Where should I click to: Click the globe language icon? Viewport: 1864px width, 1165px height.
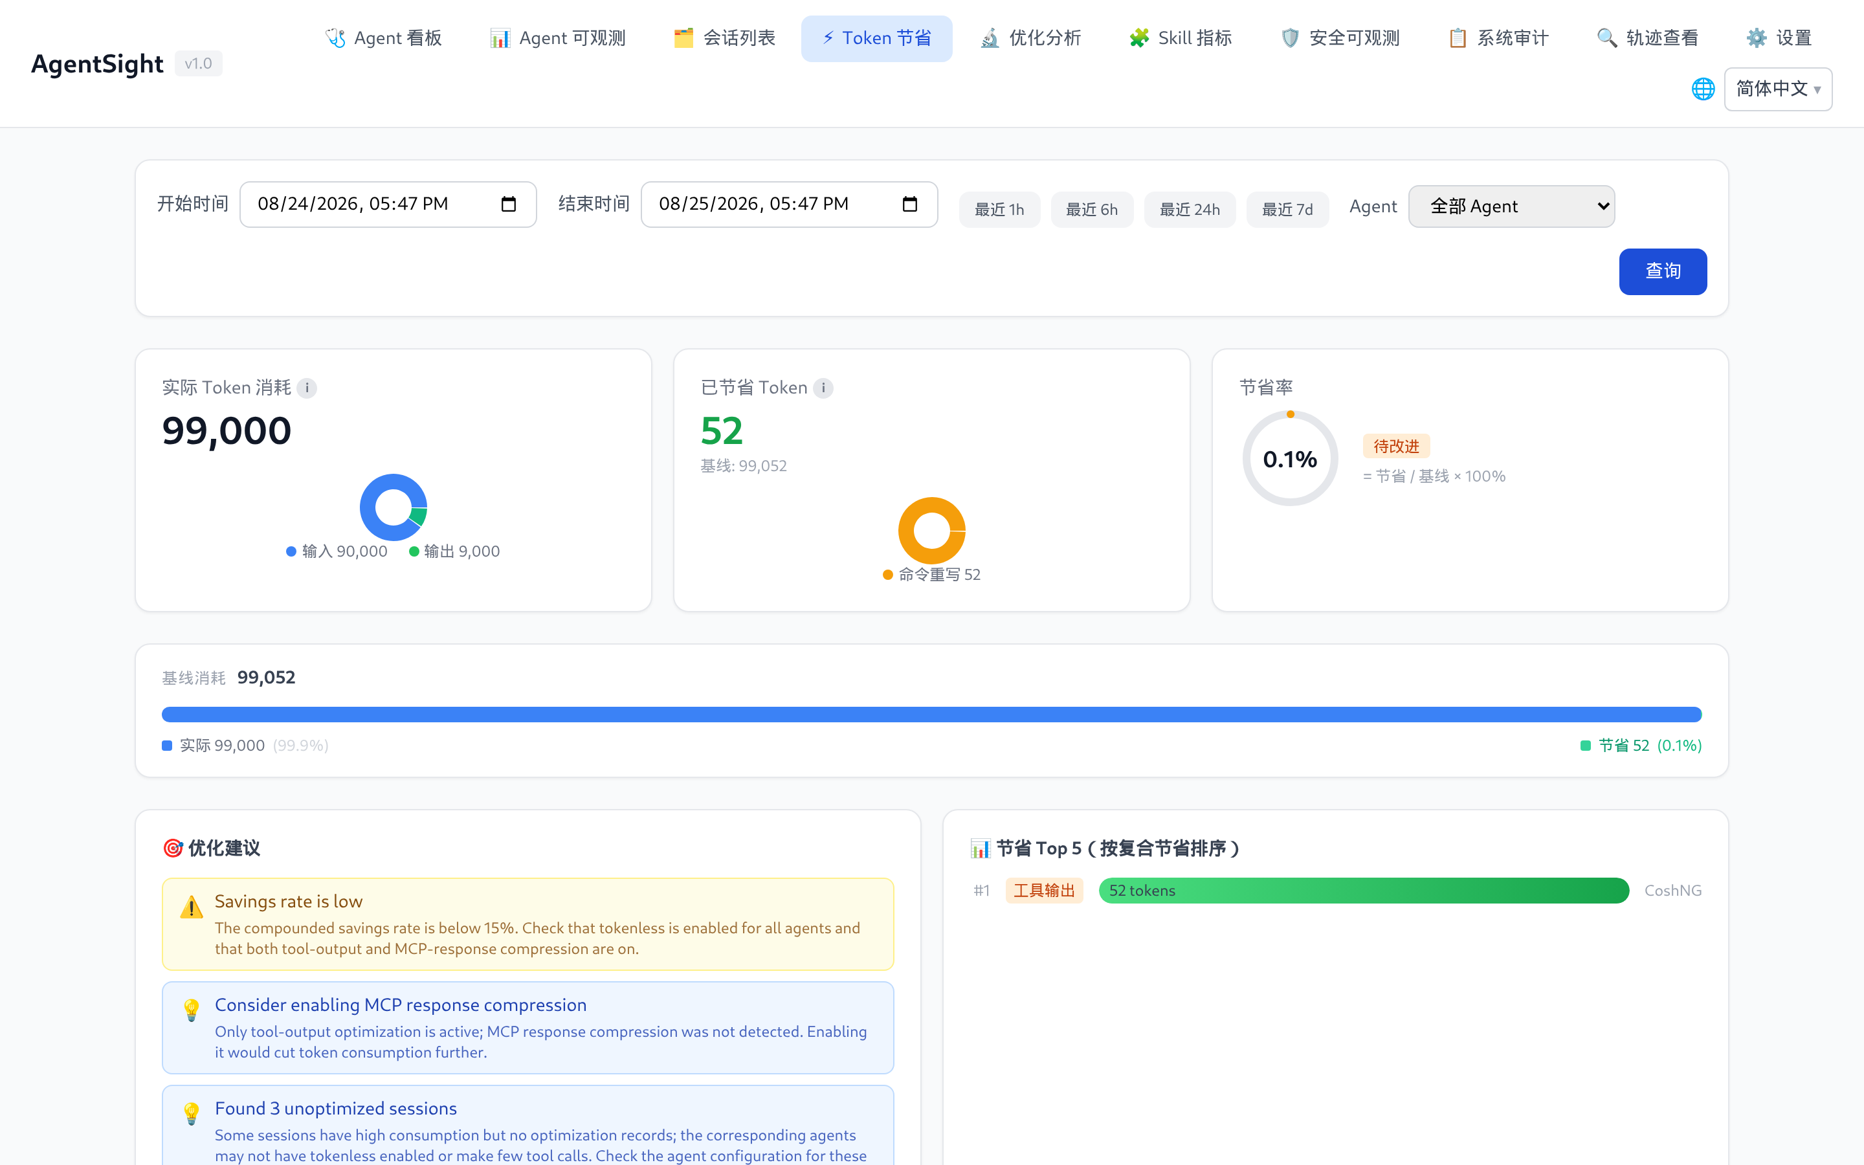click(1703, 89)
